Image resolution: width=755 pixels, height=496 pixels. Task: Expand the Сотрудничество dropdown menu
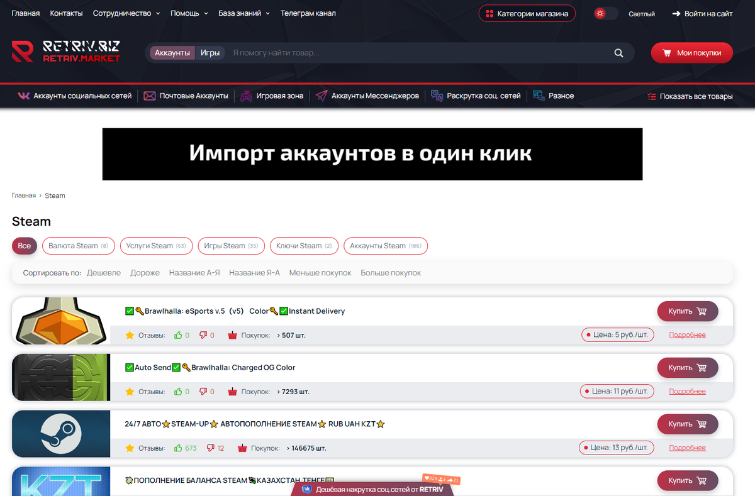[x=126, y=13]
